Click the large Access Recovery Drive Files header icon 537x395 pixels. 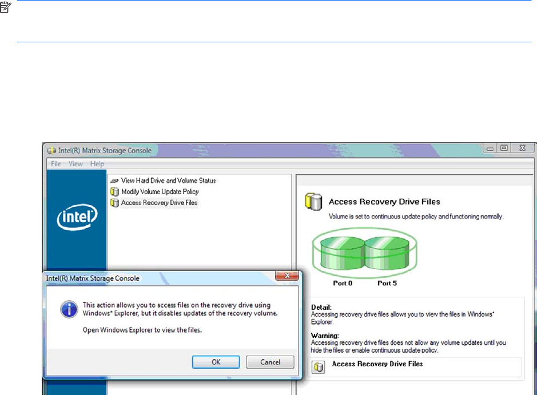pyautogui.click(x=313, y=202)
